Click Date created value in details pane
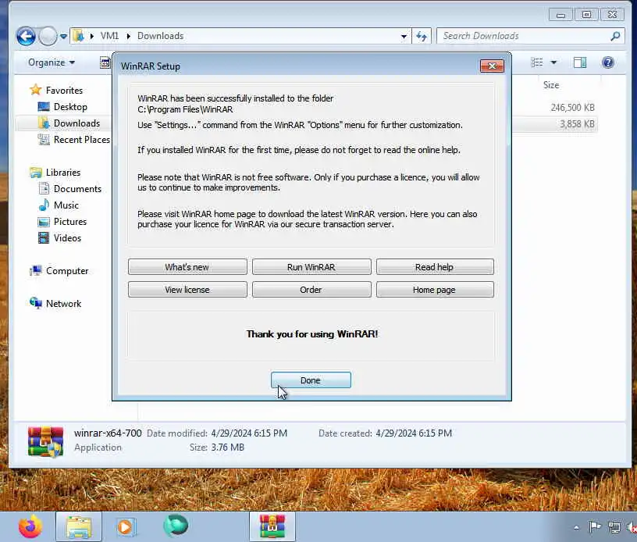The image size is (637, 542). tap(414, 433)
